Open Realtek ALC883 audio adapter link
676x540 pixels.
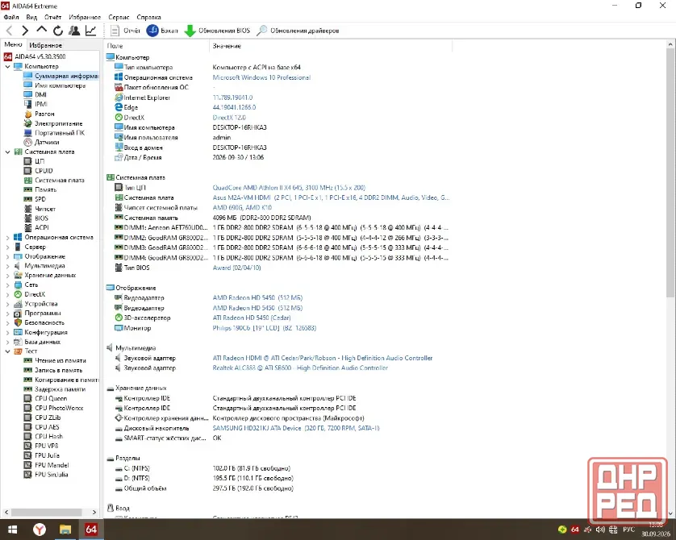300,368
